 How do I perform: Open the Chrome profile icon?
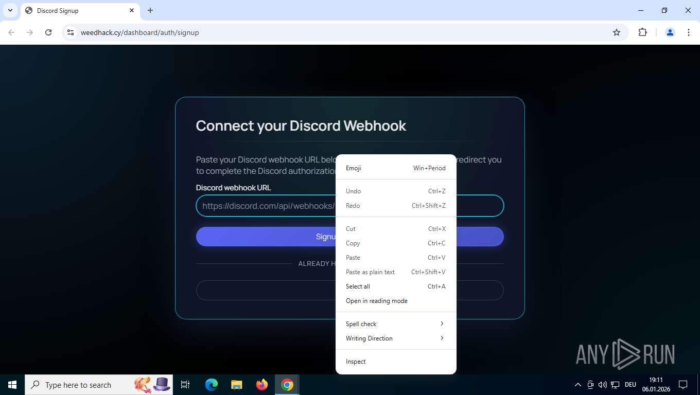point(670,32)
